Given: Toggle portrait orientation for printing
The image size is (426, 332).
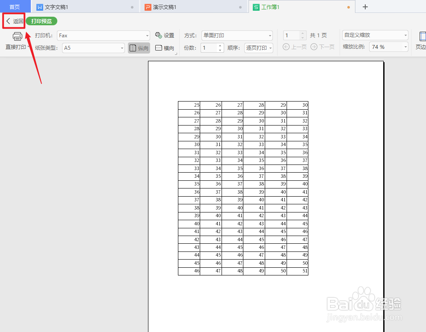Looking at the screenshot, I should coord(139,48).
